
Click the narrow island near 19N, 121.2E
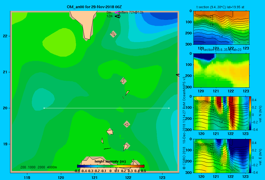[102, 141]
